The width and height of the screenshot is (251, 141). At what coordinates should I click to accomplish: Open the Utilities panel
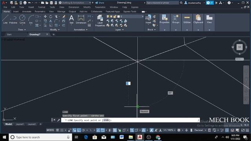(187, 22)
